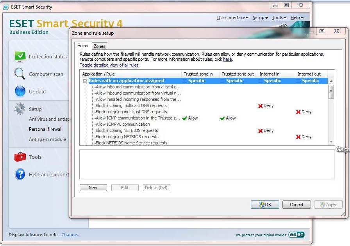
Task: Click the Computer scan magnifier icon
Action: click(20, 74)
